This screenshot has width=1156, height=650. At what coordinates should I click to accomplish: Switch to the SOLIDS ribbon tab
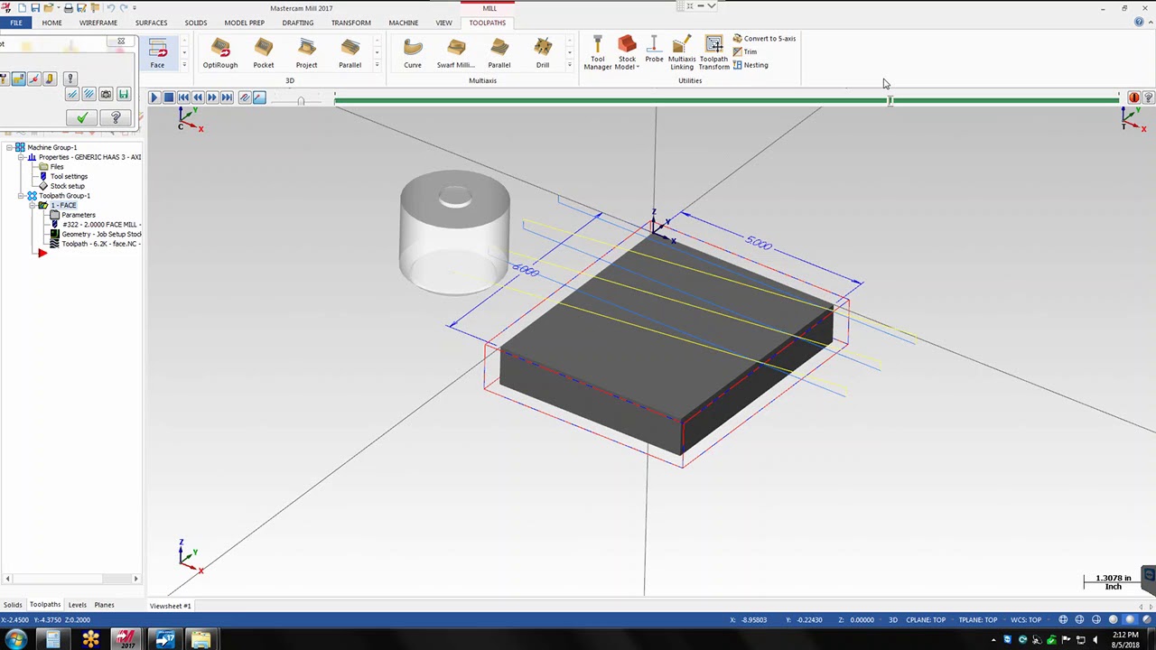tap(196, 23)
